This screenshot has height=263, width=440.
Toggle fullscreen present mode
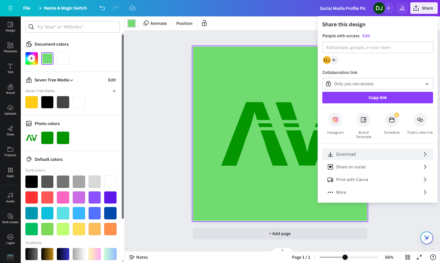click(x=419, y=257)
